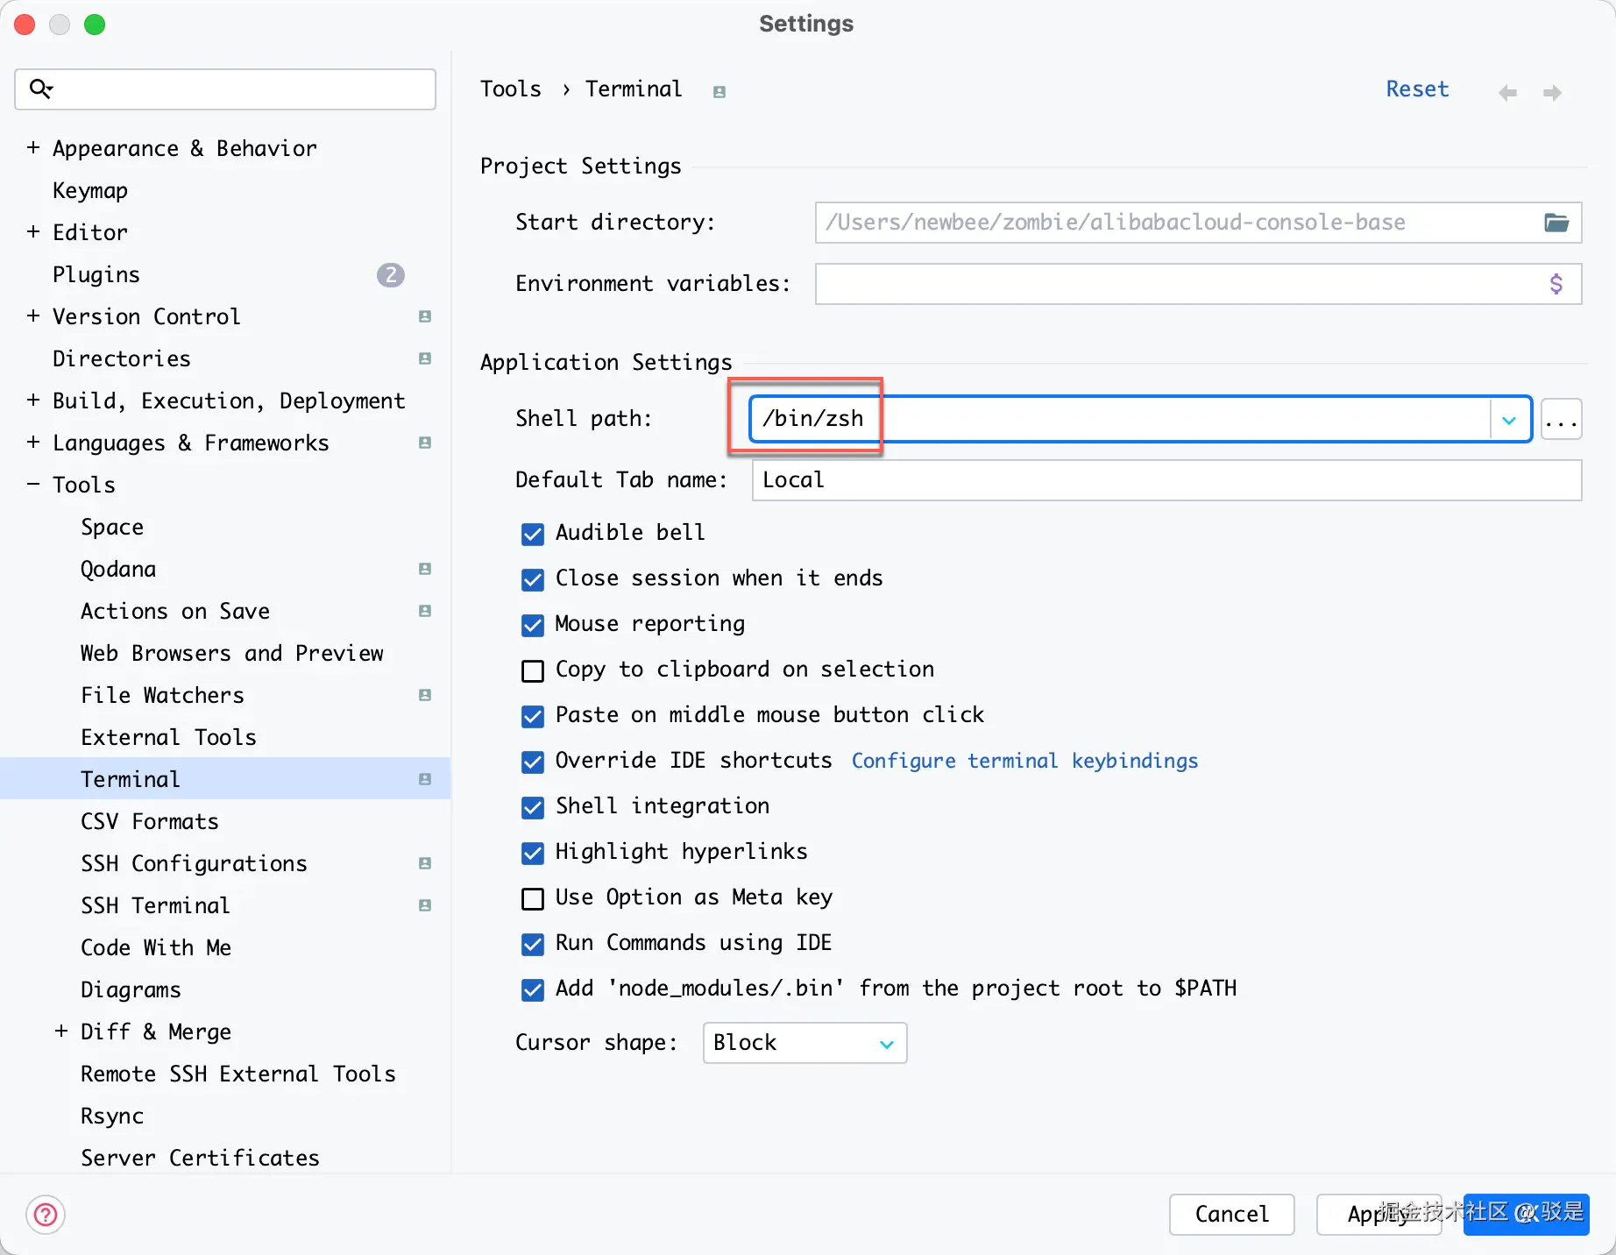
Task: Disable the Audible bell checkbox
Action: [x=533, y=534]
